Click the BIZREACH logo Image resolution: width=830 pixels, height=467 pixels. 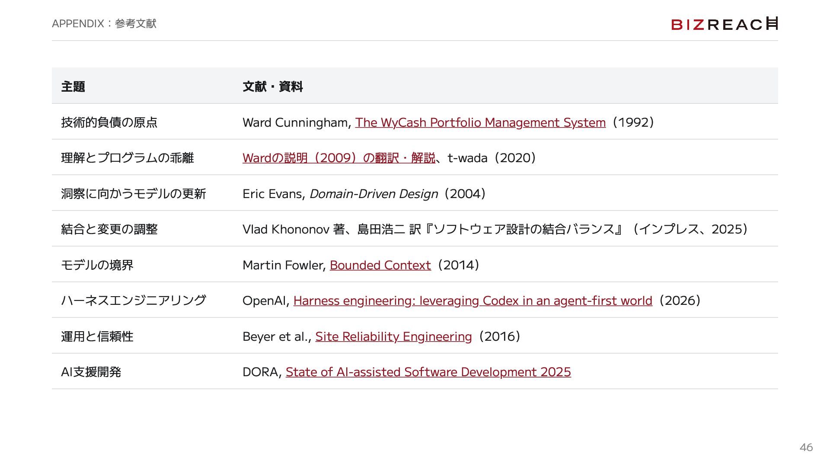[x=725, y=24]
